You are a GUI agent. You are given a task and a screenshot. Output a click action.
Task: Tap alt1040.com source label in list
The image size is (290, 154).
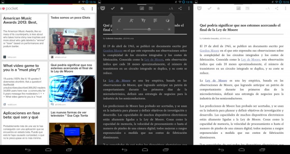point(60,104)
